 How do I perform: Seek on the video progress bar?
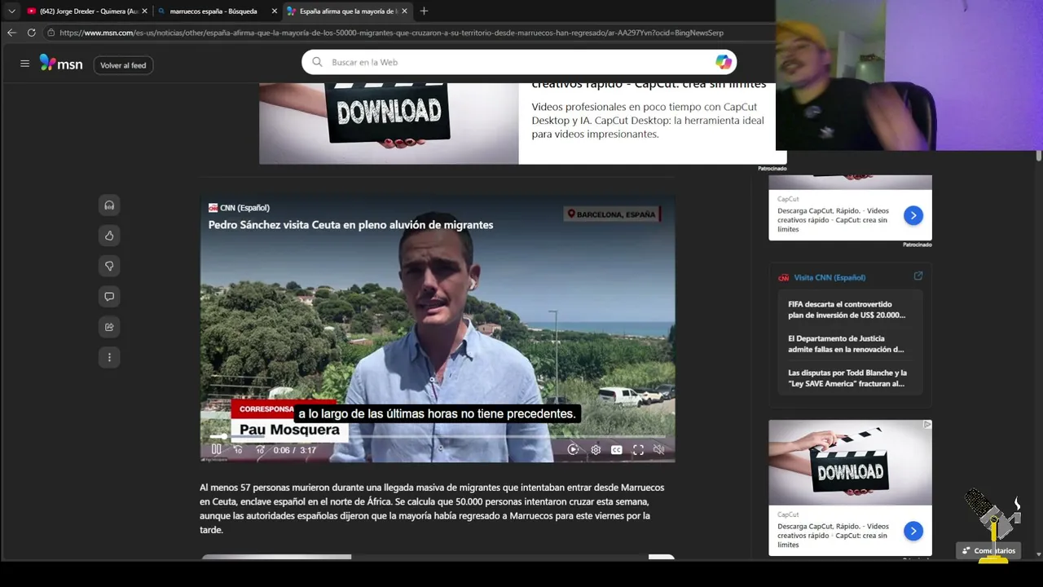(x=438, y=436)
